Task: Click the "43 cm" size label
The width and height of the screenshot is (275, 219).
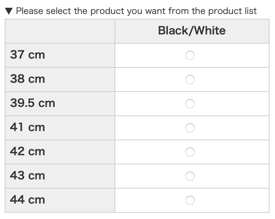Action: click(x=28, y=176)
